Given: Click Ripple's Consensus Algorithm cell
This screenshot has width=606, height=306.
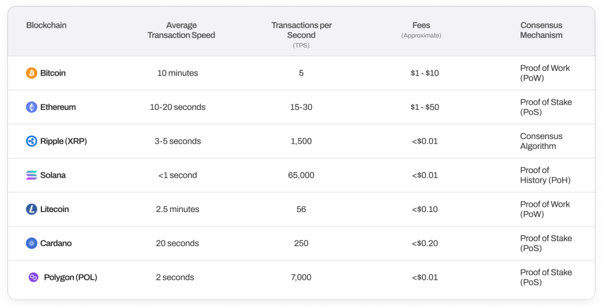Looking at the screenshot, I should click(541, 141).
